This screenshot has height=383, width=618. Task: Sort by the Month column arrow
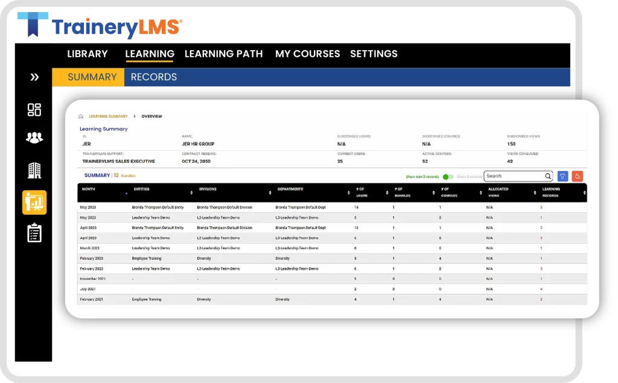(x=126, y=193)
